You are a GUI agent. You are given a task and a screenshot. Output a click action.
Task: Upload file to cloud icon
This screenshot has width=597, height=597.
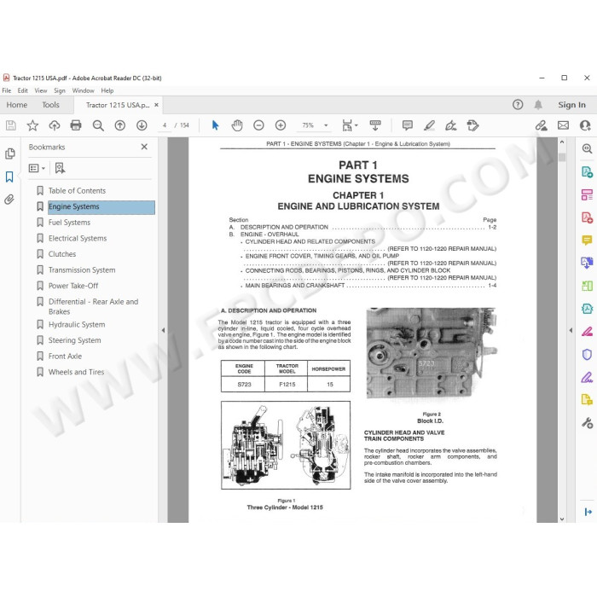point(55,125)
